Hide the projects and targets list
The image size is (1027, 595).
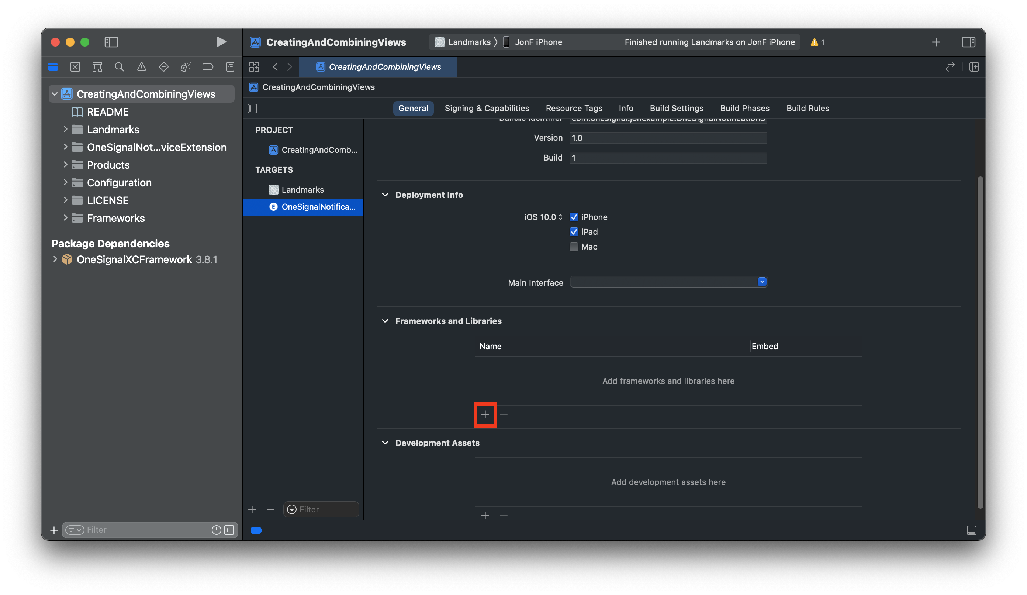point(252,108)
